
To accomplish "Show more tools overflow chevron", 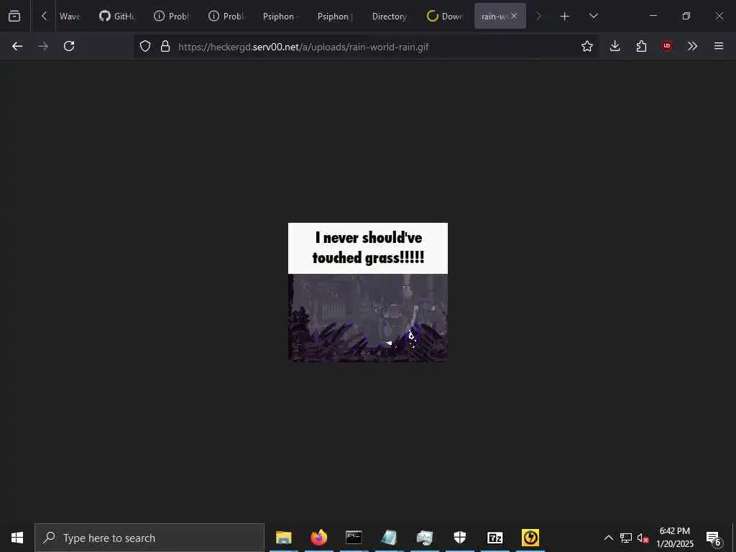I will click(x=692, y=46).
